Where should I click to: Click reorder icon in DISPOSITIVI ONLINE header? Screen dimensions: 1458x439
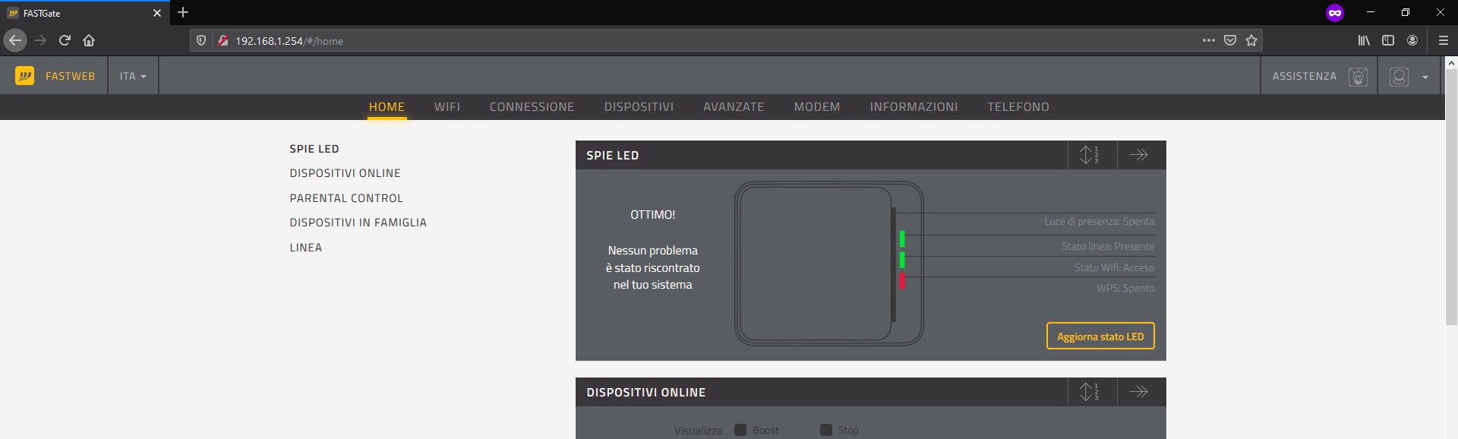(1089, 392)
